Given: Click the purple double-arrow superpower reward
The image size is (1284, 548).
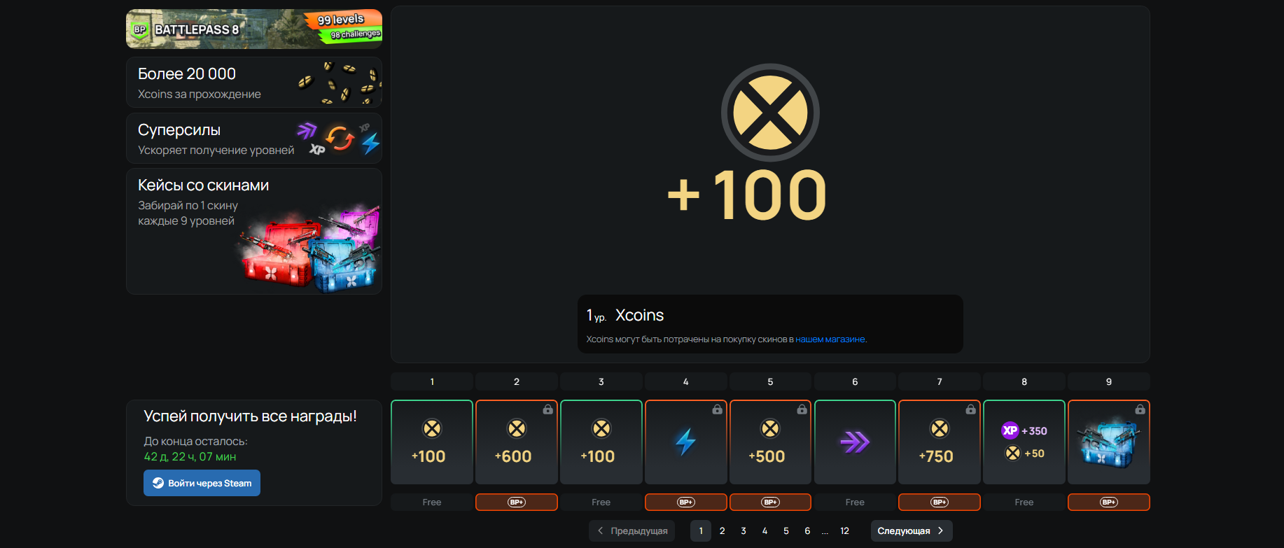Looking at the screenshot, I should [855, 442].
